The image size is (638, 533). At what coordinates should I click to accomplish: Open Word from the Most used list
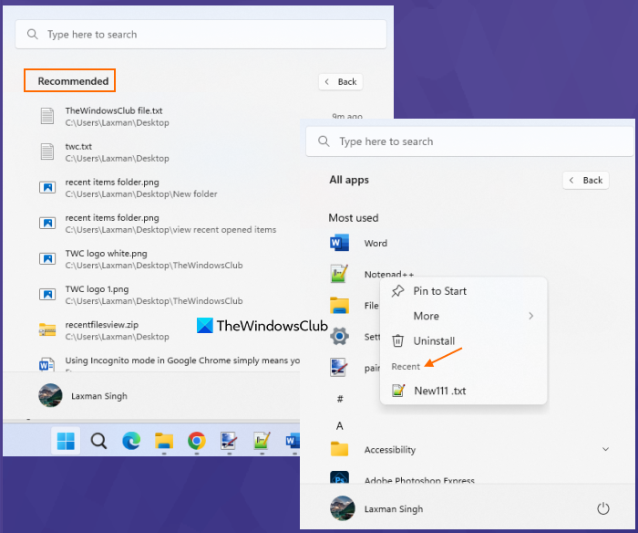click(375, 244)
